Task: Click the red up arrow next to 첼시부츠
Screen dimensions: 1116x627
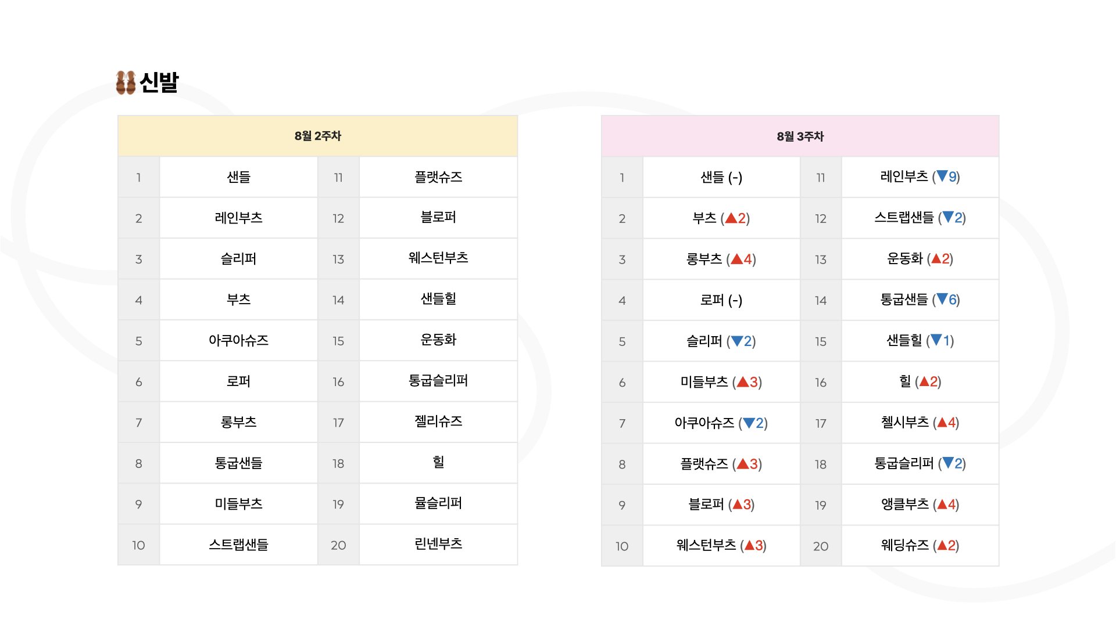Action: coord(942,423)
